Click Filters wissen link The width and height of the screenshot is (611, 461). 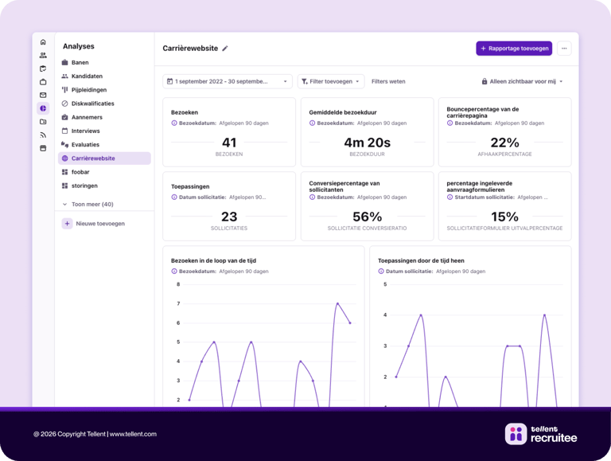388,81
